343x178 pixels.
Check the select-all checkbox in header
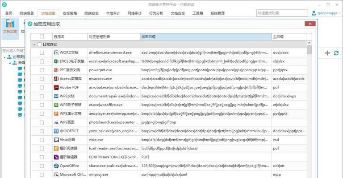tap(42, 36)
